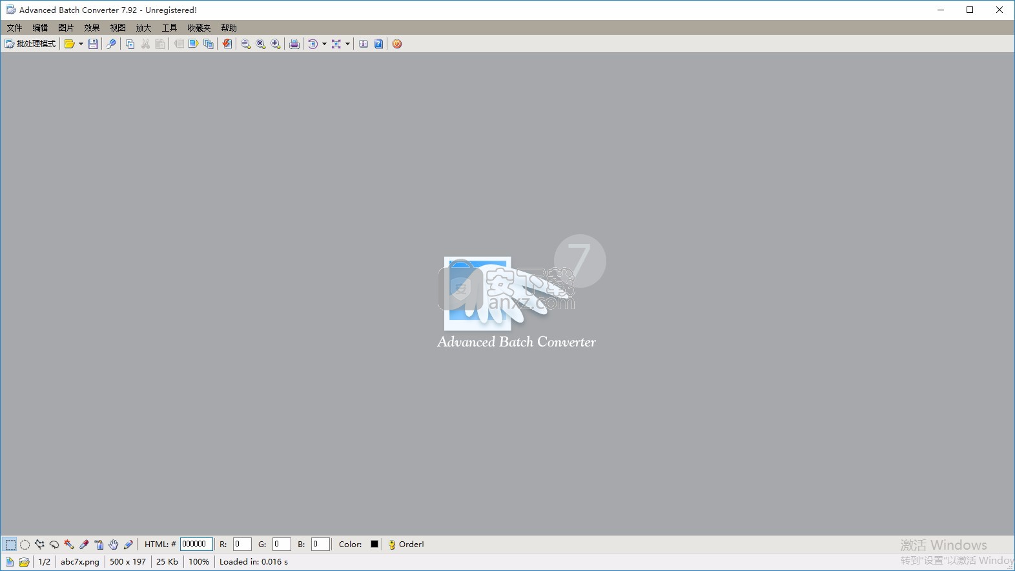Go to the next image arrow icon
1015x571 pixels.
coord(193,44)
